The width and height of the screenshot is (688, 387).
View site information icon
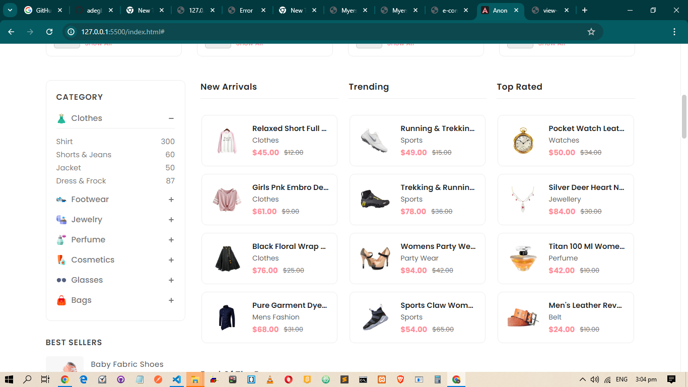[x=72, y=32]
